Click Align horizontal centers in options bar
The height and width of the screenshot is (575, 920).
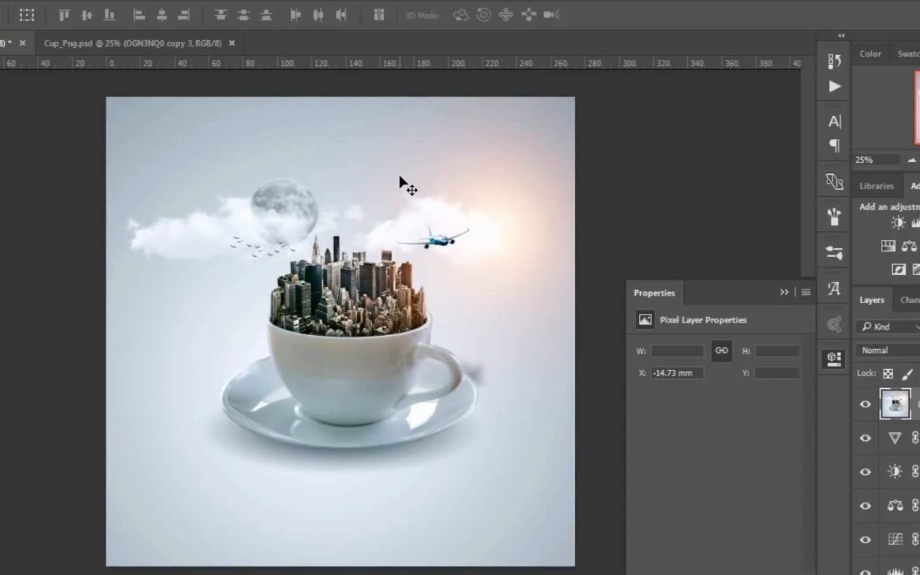click(x=162, y=15)
